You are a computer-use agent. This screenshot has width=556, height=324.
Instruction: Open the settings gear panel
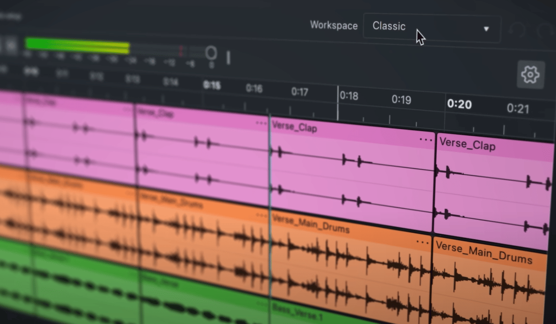530,75
